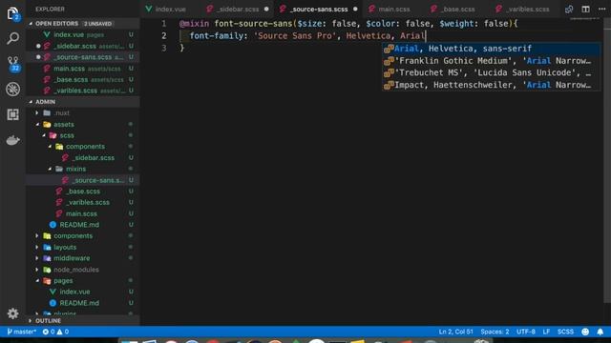Viewport: 611px width, 343px height.
Task: Switch to the _source-sans.scss tab
Action: coord(319,9)
